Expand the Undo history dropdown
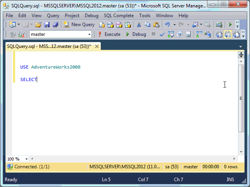The image size is (250, 187). (x=175, y=25)
